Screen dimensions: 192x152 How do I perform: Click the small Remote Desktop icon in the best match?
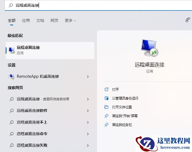(x=12, y=50)
